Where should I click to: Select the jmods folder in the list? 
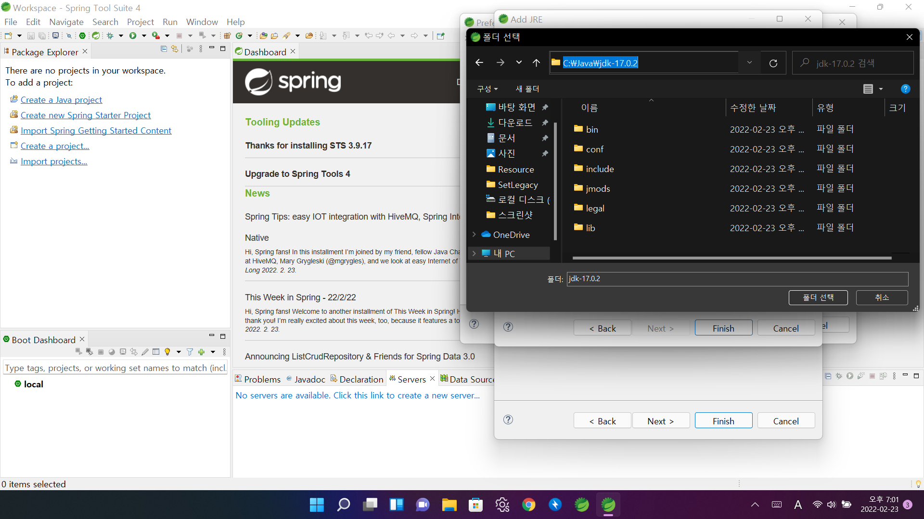pyautogui.click(x=598, y=189)
